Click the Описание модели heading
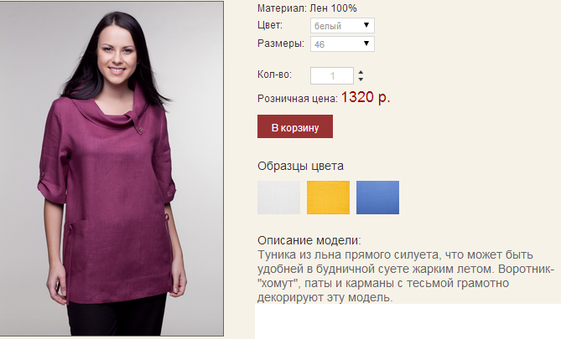 pos(309,240)
